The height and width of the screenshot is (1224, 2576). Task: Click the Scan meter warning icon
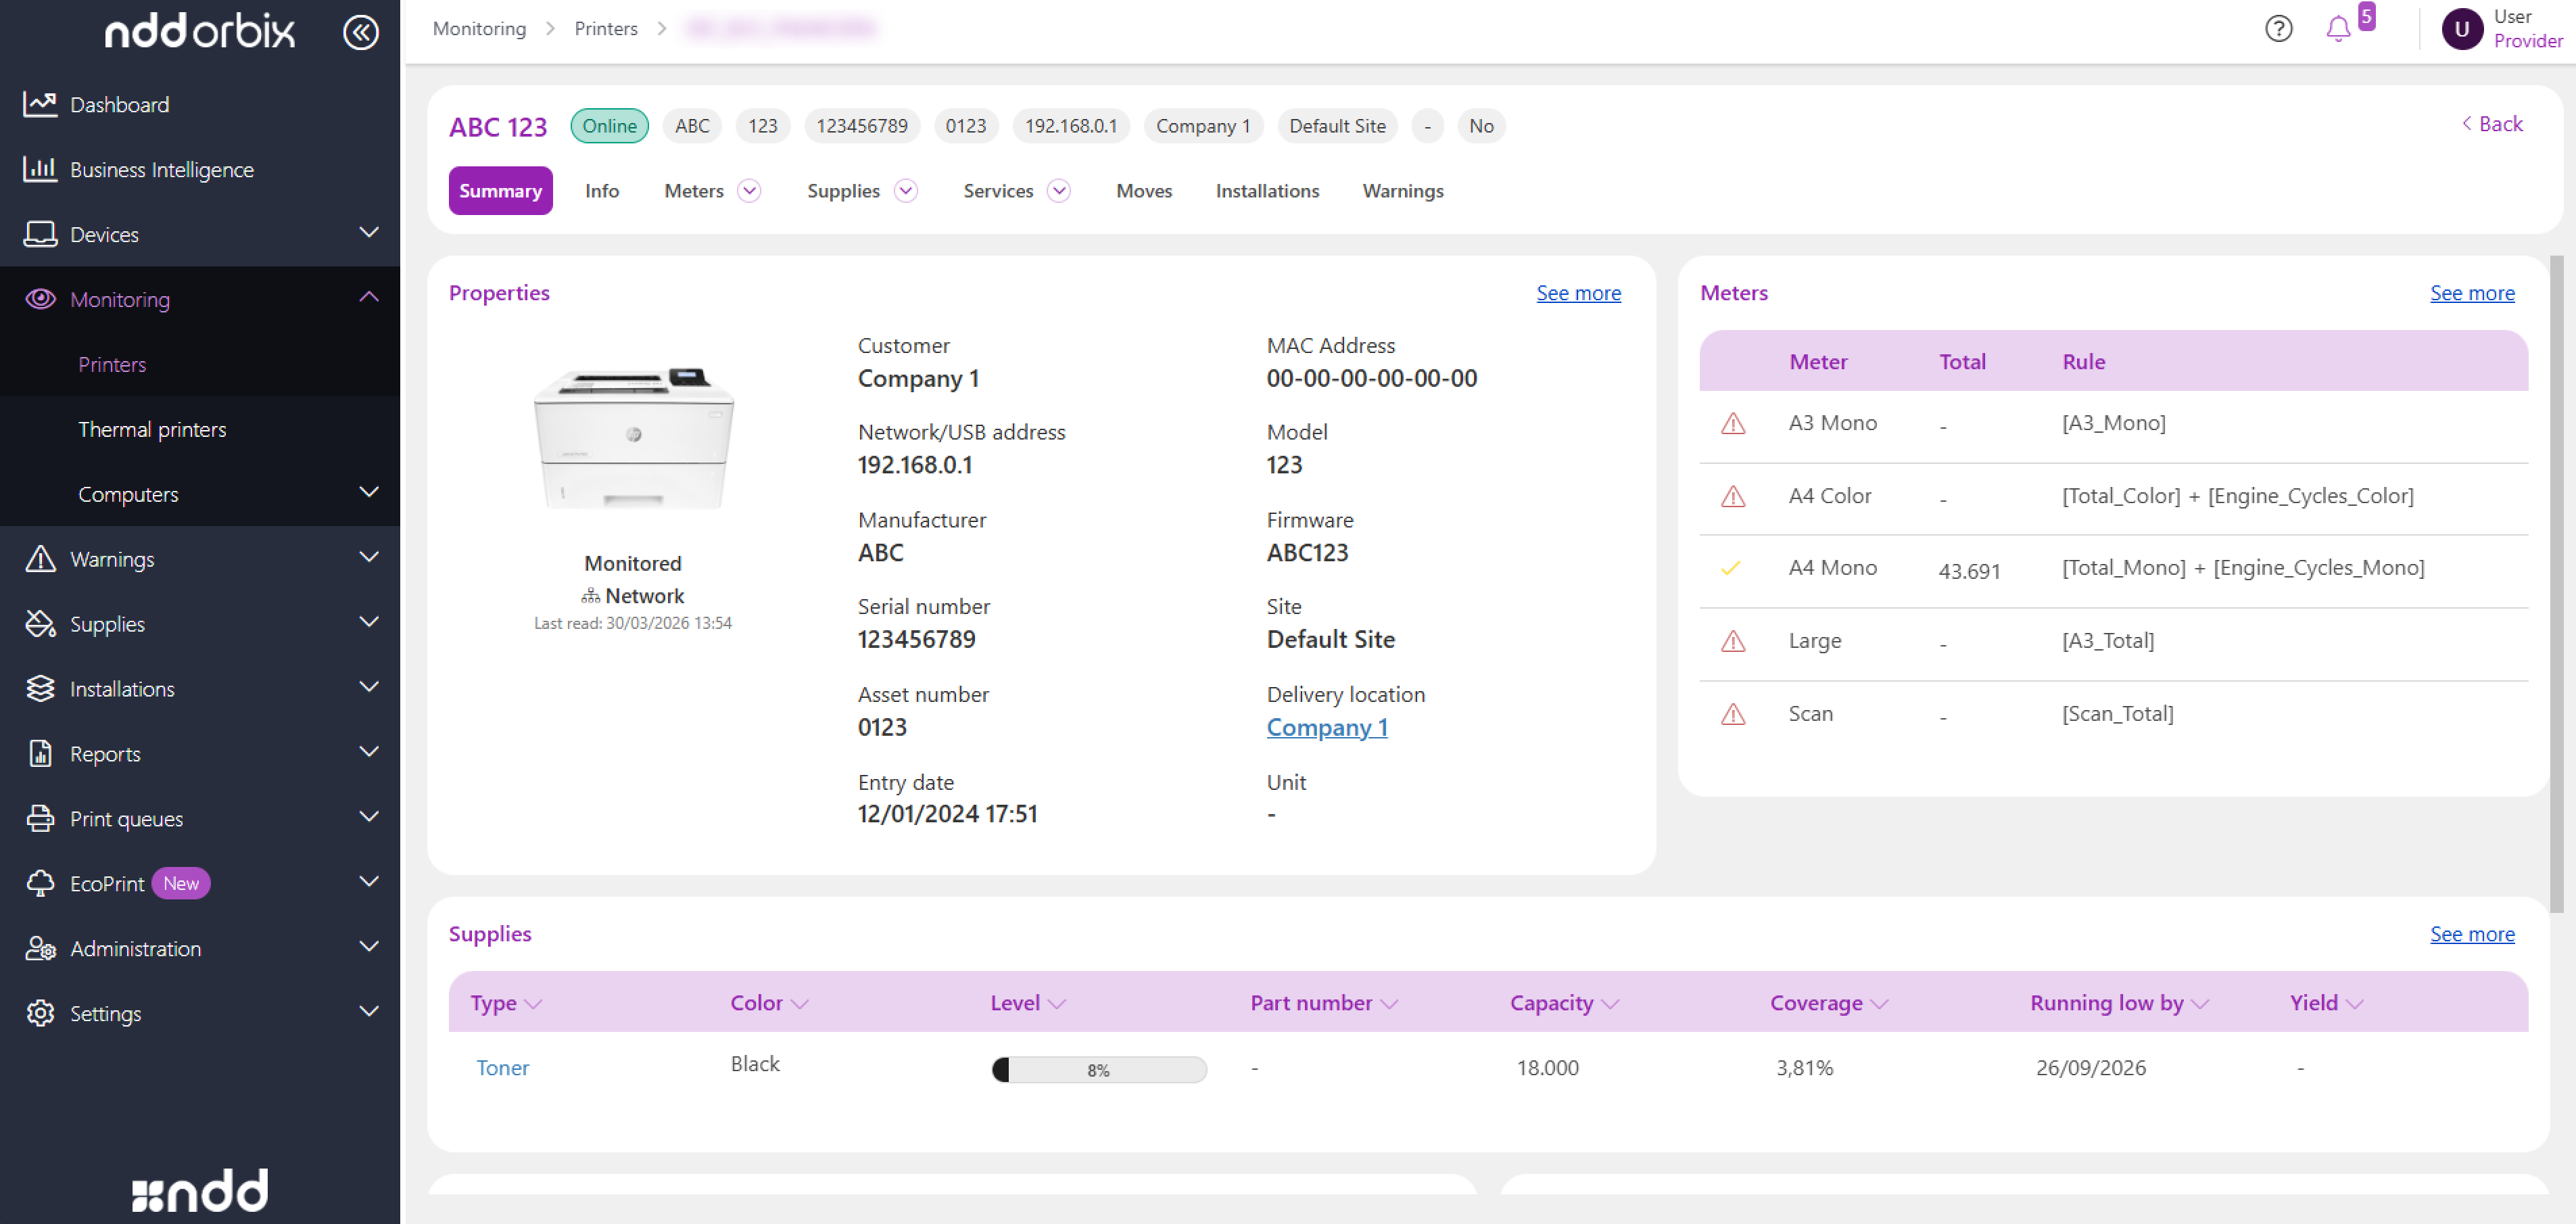[x=1732, y=714]
